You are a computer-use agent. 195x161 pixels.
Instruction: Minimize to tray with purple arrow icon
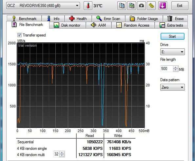point(163,6)
